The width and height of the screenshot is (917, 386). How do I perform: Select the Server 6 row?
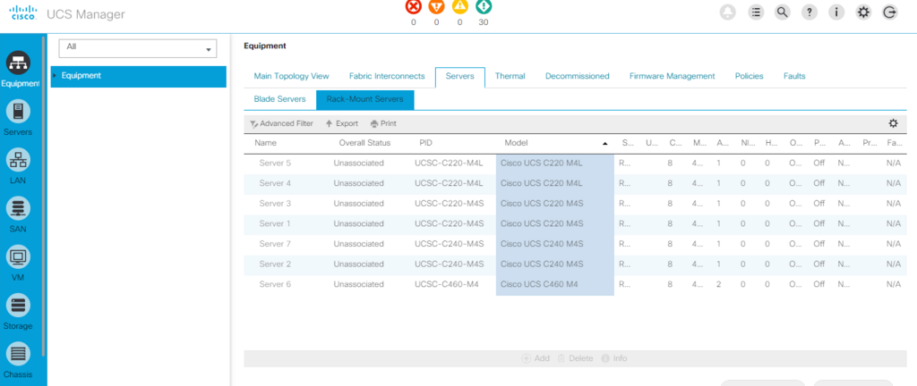pyautogui.click(x=575, y=284)
